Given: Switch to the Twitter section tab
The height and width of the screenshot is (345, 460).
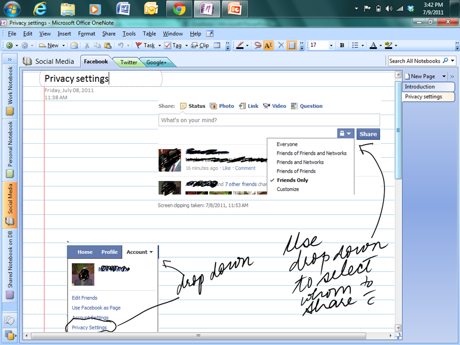Looking at the screenshot, I should click(x=128, y=62).
